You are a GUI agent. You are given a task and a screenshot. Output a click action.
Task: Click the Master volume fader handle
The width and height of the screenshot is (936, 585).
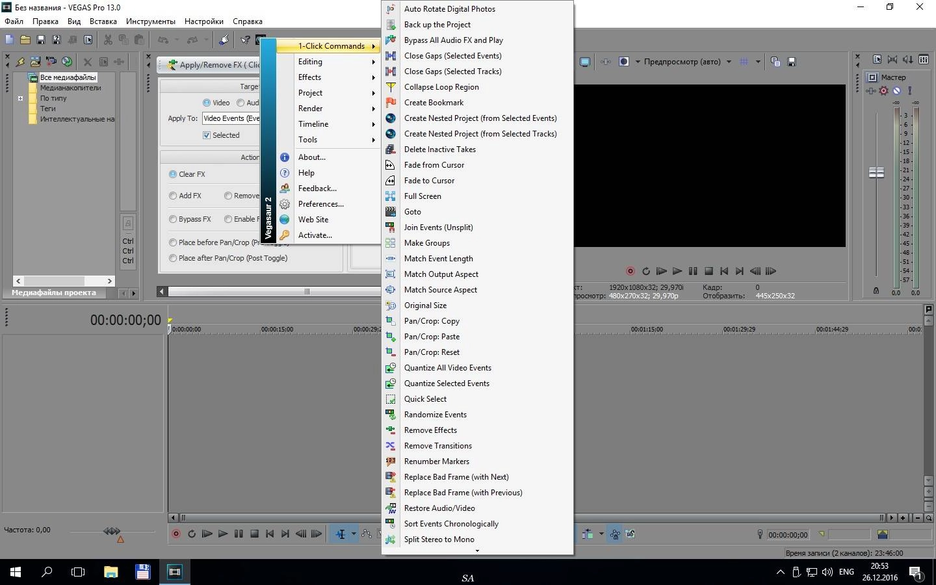[876, 172]
